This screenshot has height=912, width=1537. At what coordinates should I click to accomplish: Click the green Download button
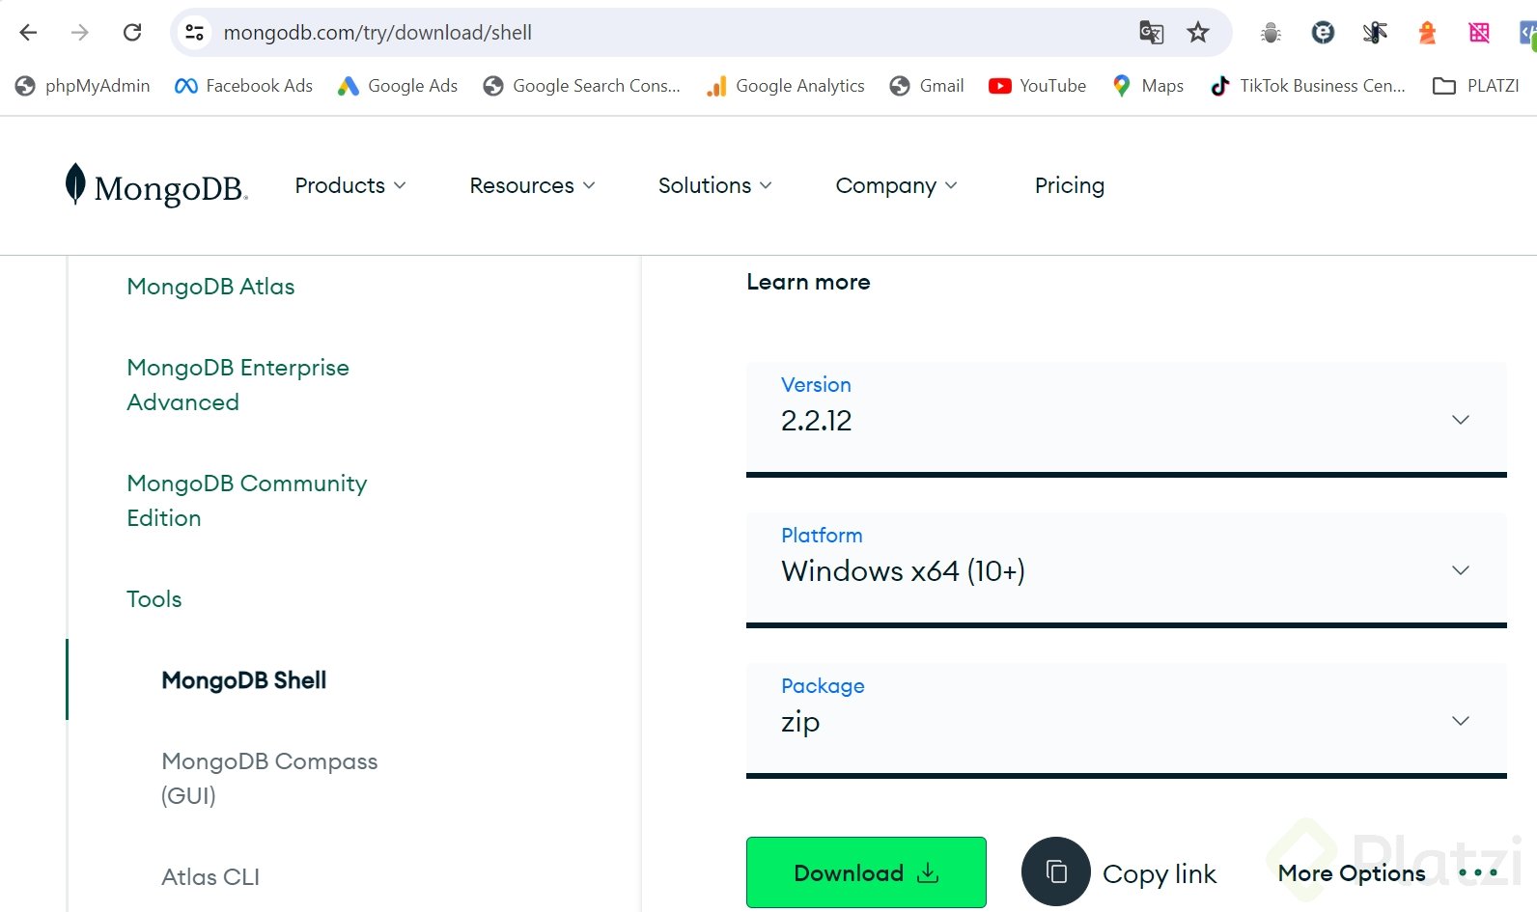pos(866,872)
